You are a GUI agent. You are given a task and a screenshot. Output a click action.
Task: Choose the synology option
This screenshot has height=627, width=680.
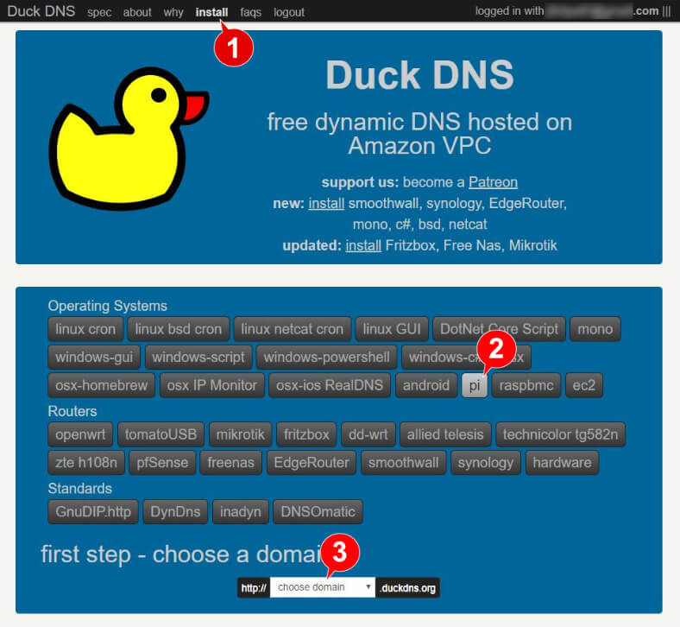[486, 463]
